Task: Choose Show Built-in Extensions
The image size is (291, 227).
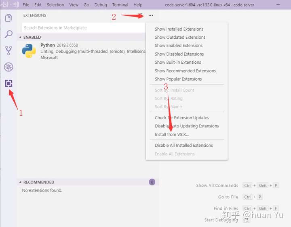Action: [187, 62]
